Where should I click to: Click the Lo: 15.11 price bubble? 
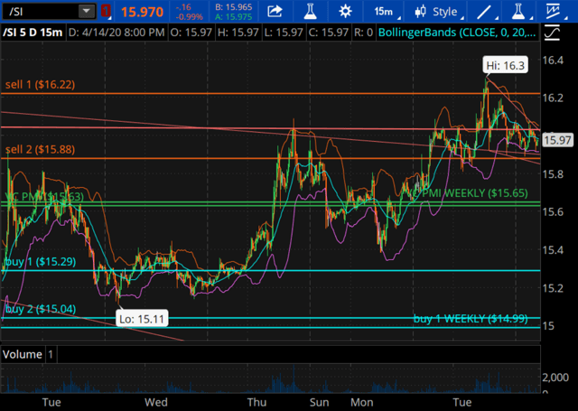click(142, 319)
